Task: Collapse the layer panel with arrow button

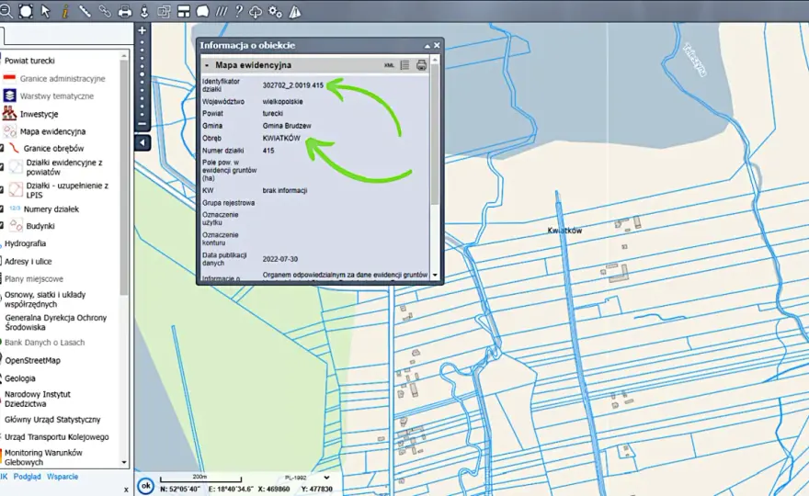Action: pyautogui.click(x=142, y=142)
